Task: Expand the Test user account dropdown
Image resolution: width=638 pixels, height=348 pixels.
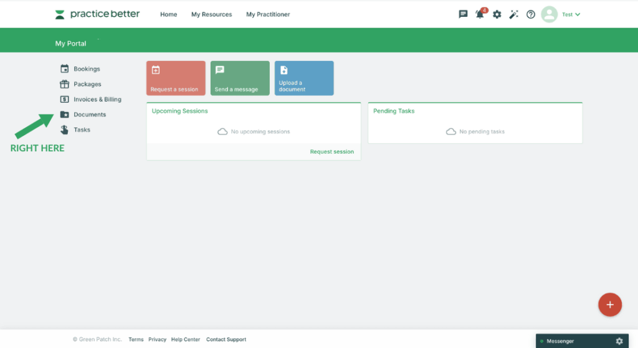Action: pyautogui.click(x=570, y=14)
